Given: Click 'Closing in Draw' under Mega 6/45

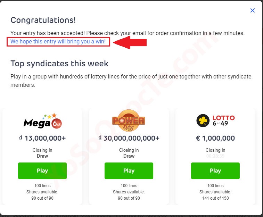Looking at the screenshot, I should (42, 153).
